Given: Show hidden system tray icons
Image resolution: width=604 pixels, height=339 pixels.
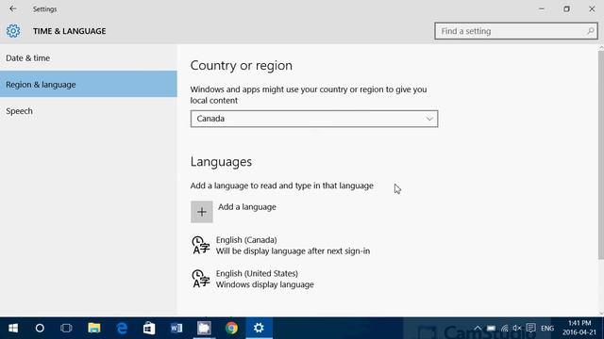Looking at the screenshot, I should tap(478, 328).
